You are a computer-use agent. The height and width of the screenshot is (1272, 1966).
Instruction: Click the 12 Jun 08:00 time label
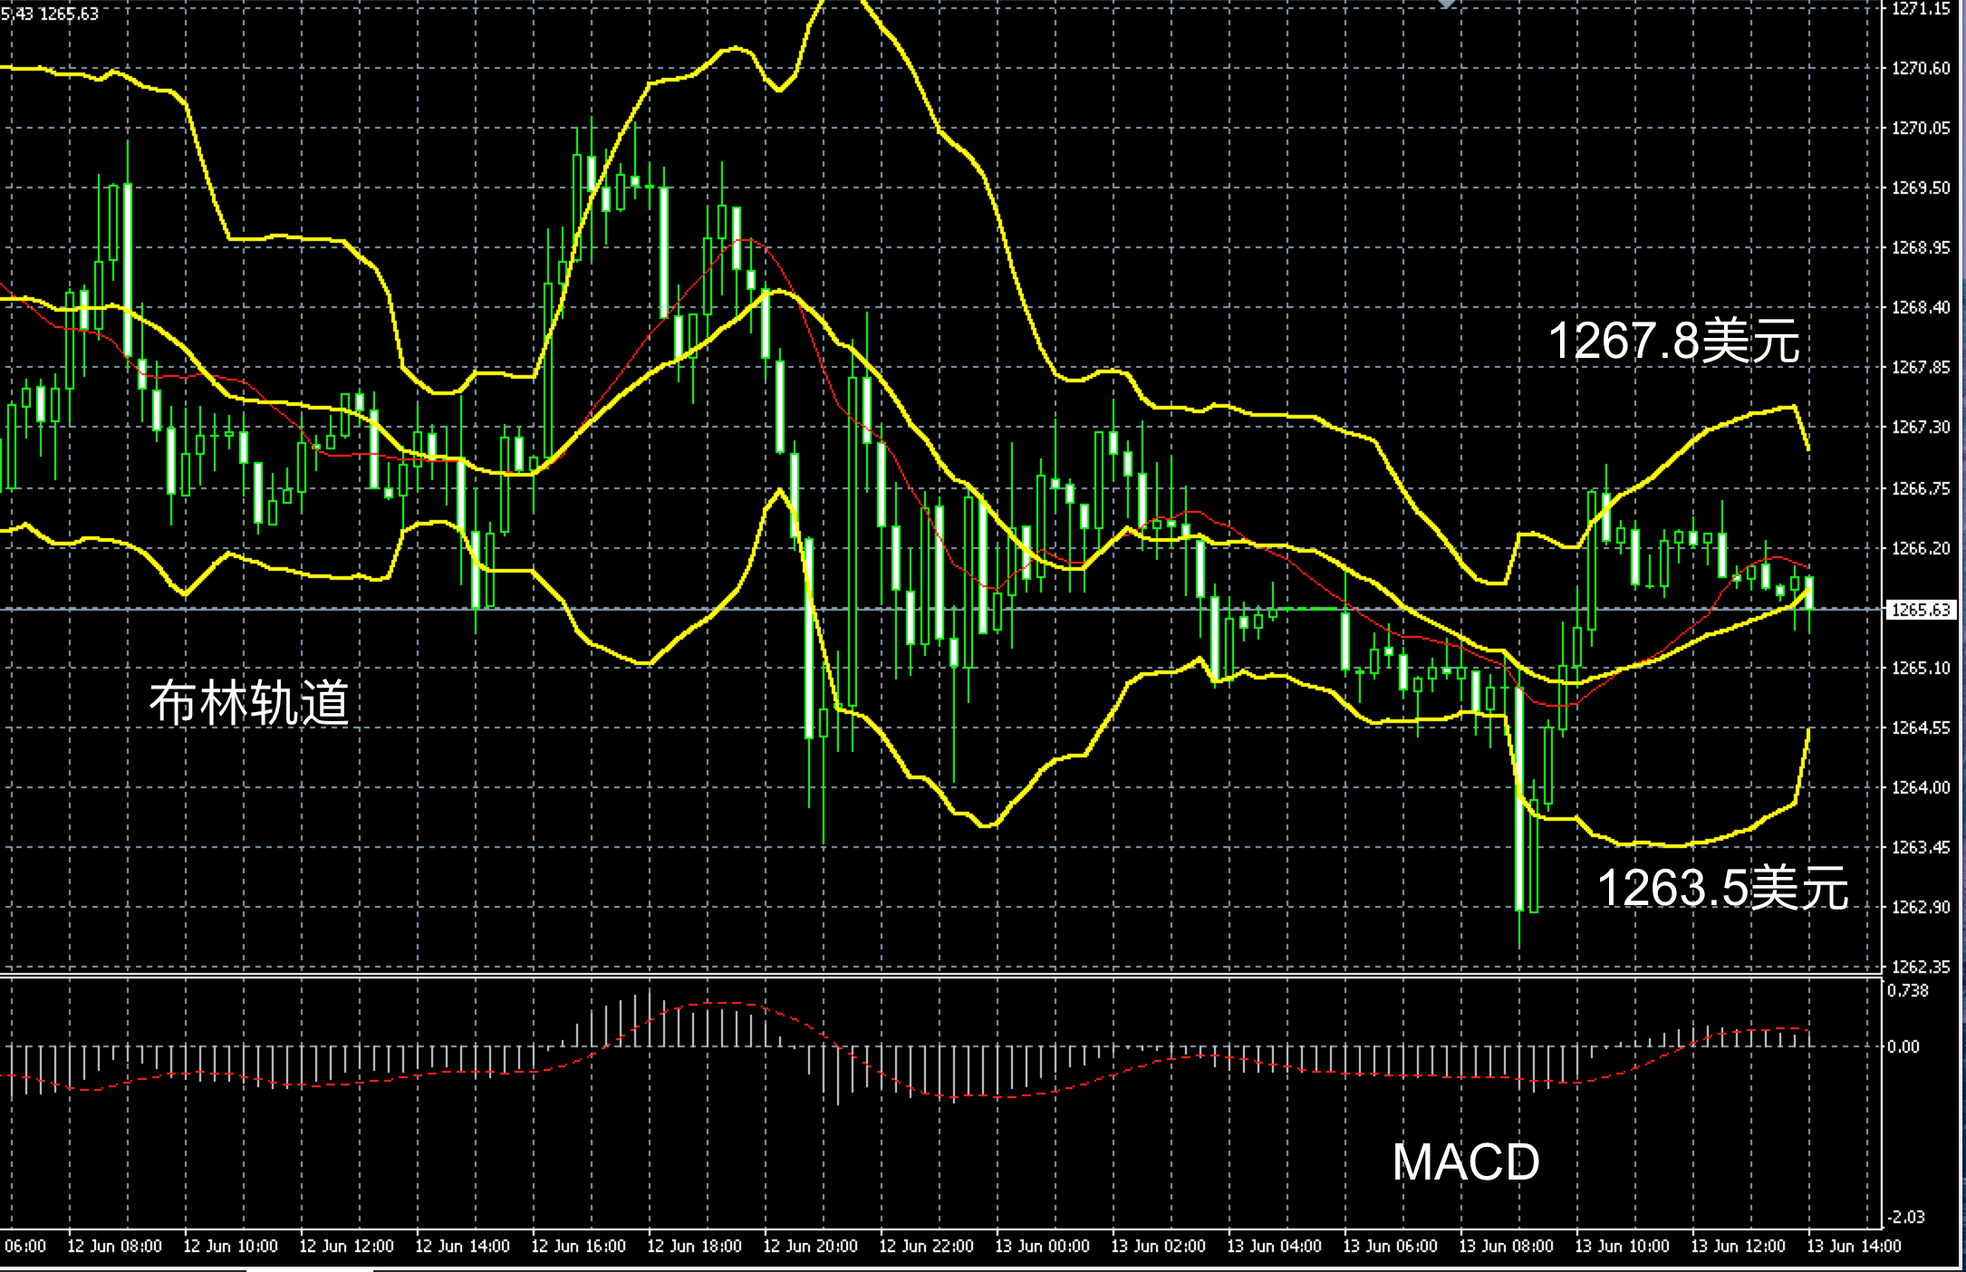click(114, 1247)
